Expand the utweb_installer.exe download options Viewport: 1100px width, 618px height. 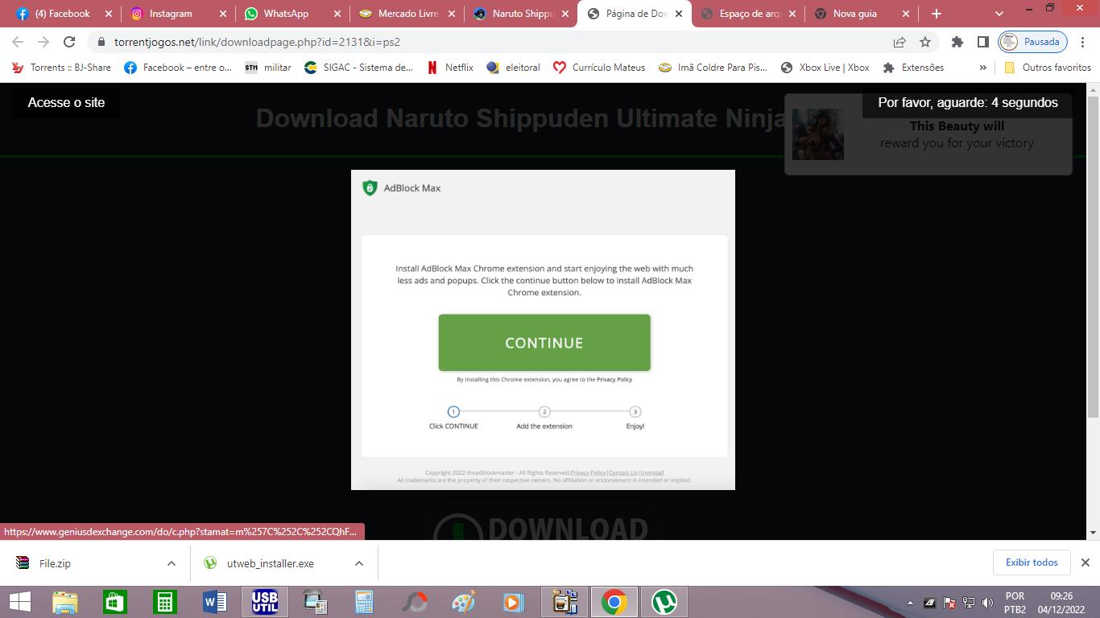[359, 563]
